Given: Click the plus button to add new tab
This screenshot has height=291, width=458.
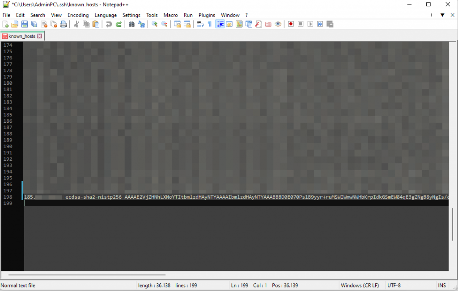Looking at the screenshot, I should 432,15.
